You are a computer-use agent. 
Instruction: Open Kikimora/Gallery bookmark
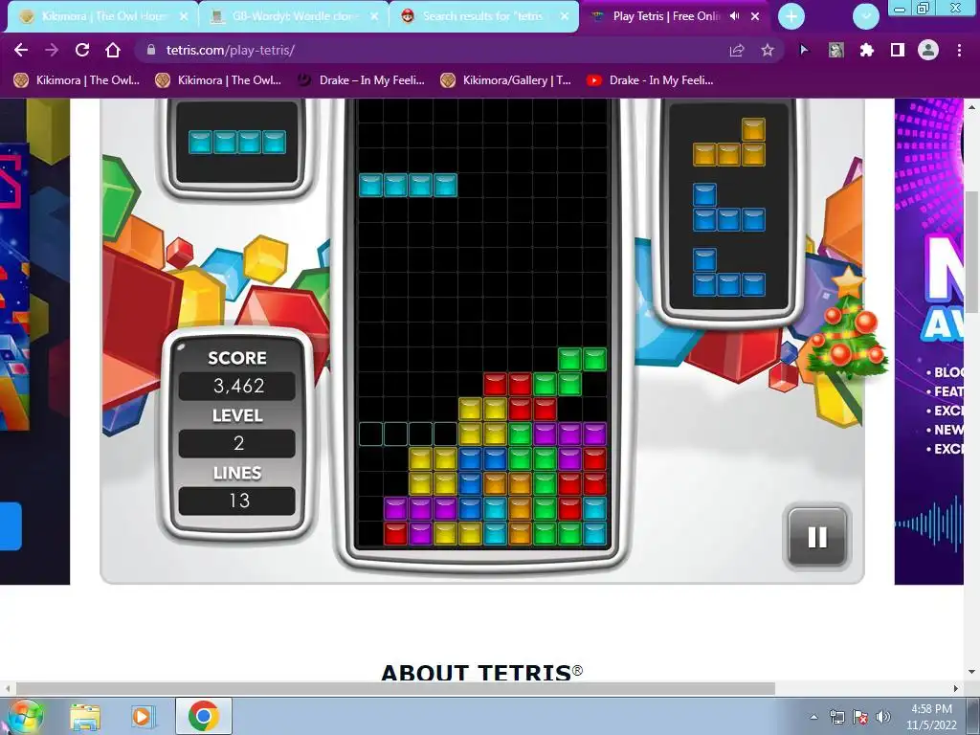[x=505, y=80]
